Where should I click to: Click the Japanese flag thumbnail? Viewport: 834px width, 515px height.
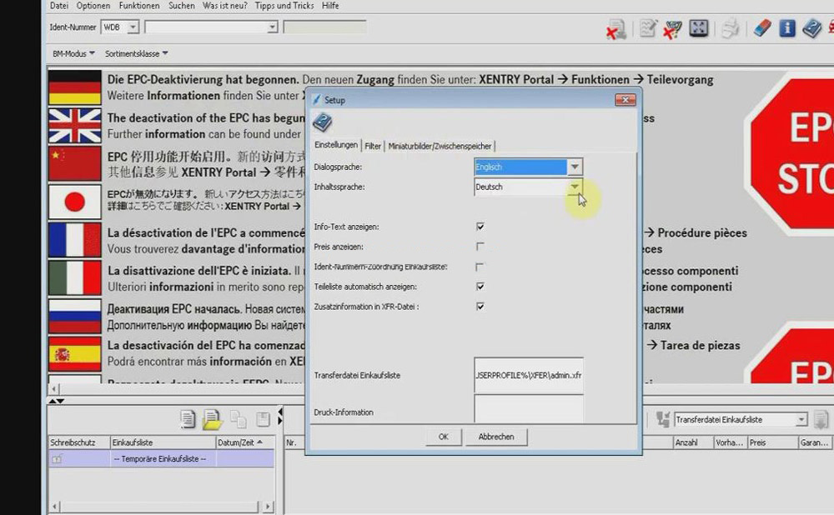click(74, 202)
